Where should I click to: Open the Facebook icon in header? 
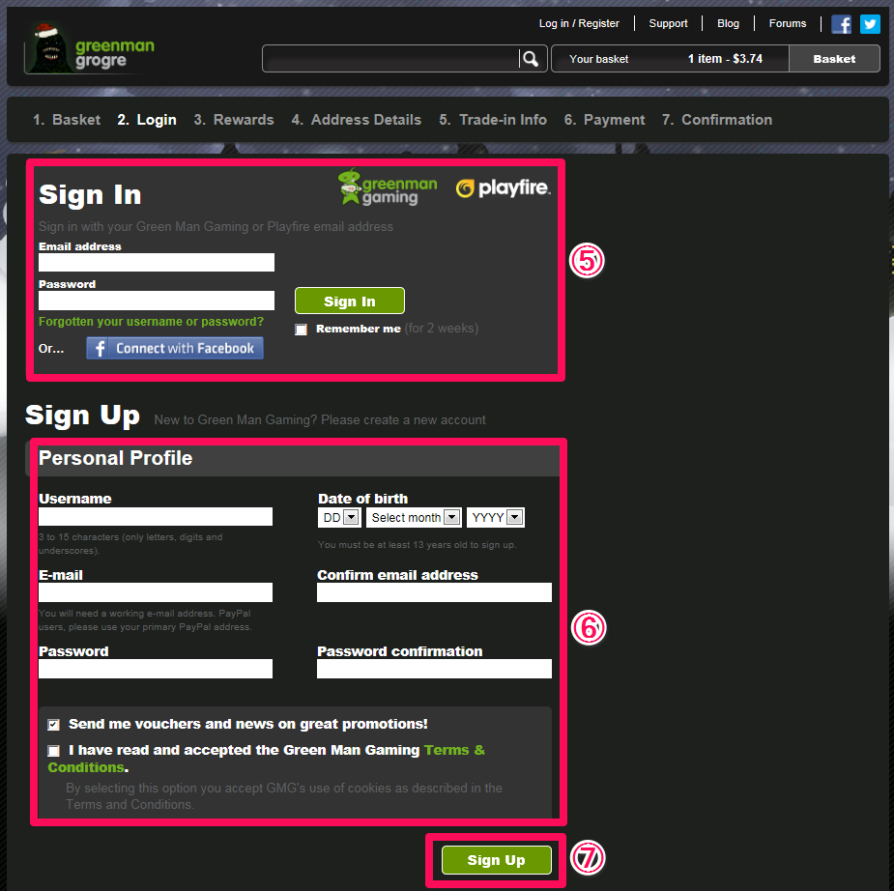841,24
